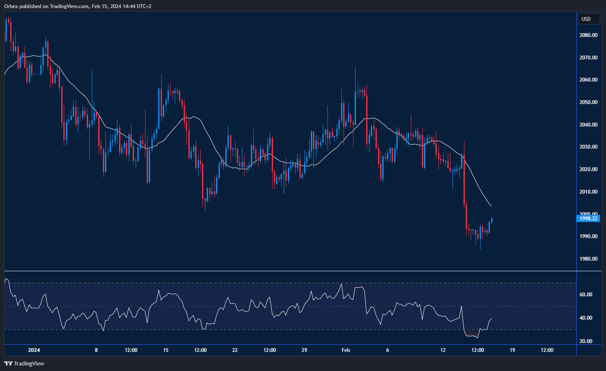Image resolution: width=606 pixels, height=371 pixels.
Task: Click the 12:00 timestamp before the 15 marker
Action: 131,350
